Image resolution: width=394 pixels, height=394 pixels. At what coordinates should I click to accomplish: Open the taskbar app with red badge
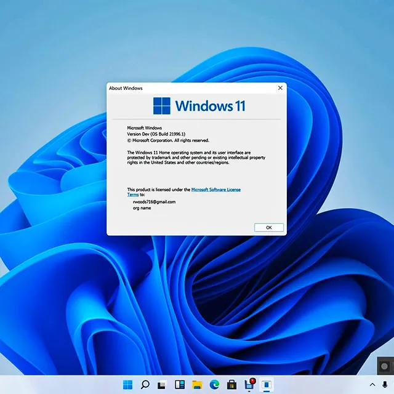pos(249,384)
